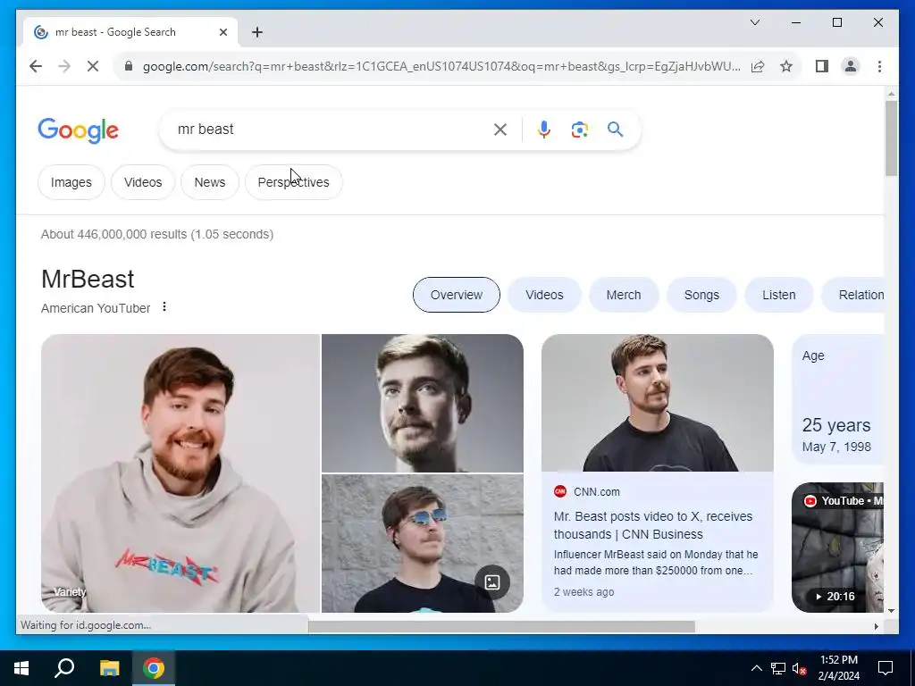The image size is (915, 686).
Task: Select the Videos knowledge panel tab
Action: tap(544, 295)
